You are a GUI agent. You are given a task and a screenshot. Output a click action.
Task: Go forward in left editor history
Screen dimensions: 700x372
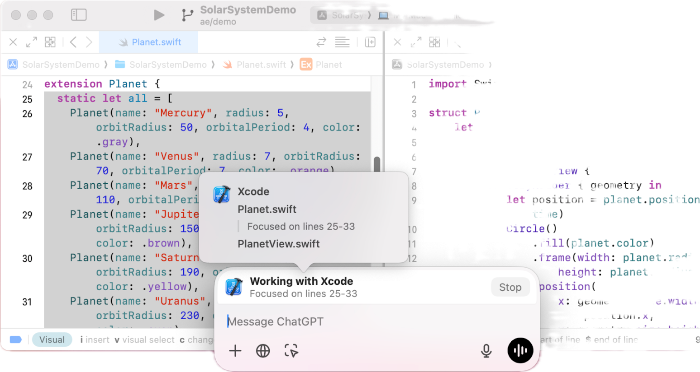[89, 42]
